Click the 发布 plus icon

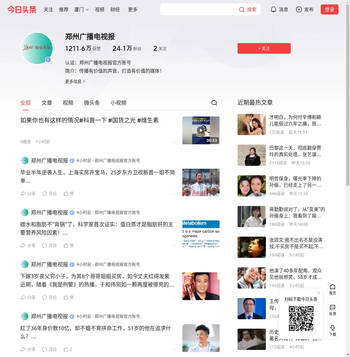(x=299, y=9)
